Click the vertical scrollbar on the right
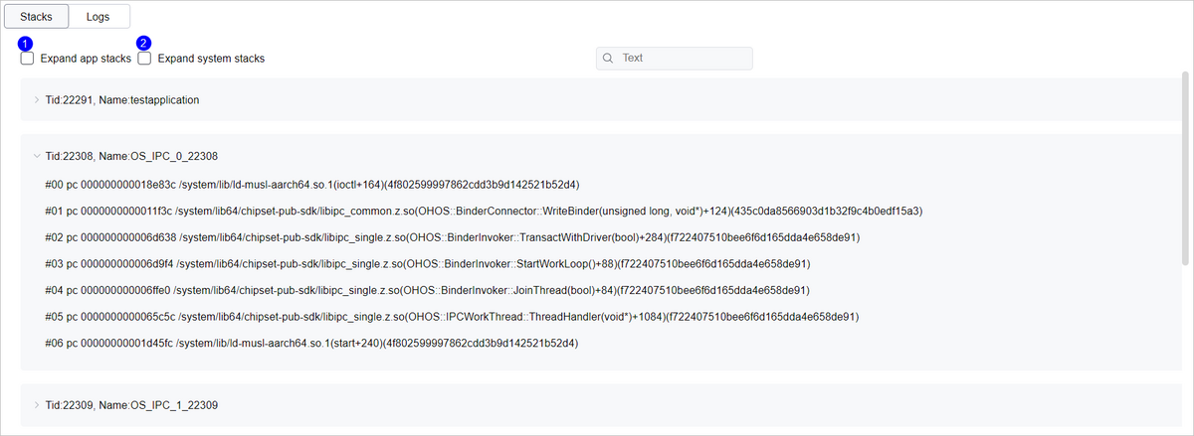Viewport: 1194px width, 436px height. pyautogui.click(x=1183, y=169)
